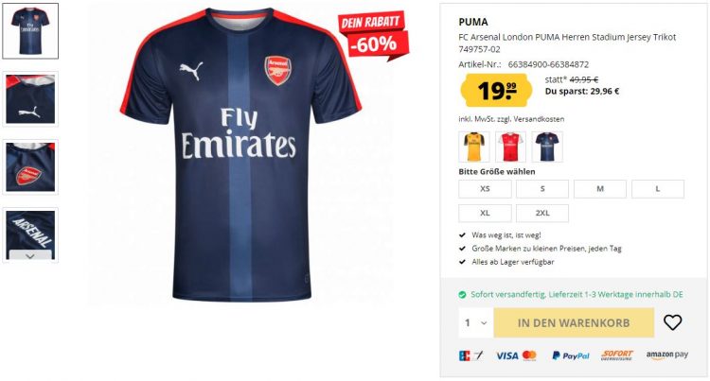Choose size 2XL
This screenshot has height=381, width=710.
[542, 213]
